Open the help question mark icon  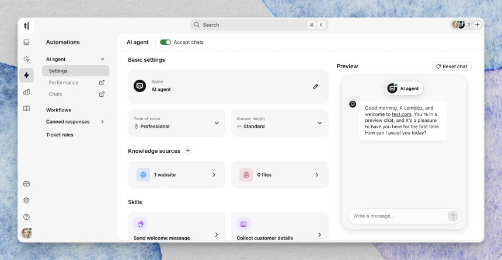[x=27, y=217]
